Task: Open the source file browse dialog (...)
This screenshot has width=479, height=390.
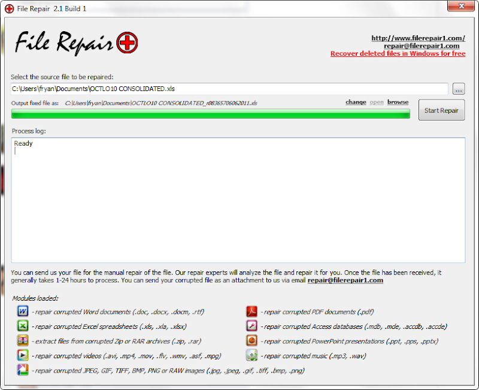Action: (x=459, y=89)
